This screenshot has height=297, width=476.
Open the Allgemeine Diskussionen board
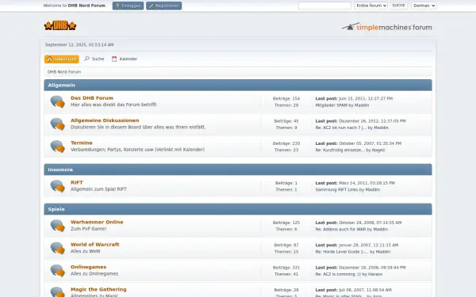[x=105, y=120]
